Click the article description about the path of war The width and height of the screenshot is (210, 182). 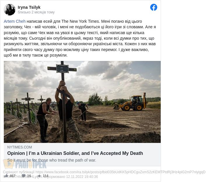coord(52,160)
